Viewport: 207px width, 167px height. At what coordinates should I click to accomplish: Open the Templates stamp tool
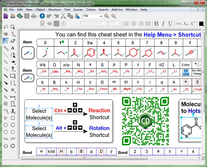(x=13, y=111)
